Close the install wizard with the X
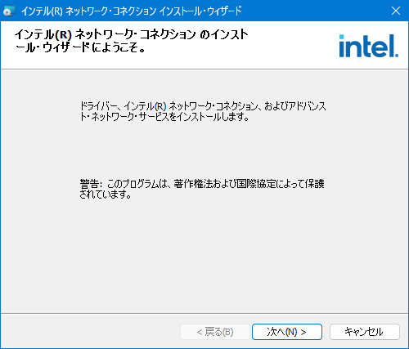The image size is (409, 349). [x=396, y=11]
